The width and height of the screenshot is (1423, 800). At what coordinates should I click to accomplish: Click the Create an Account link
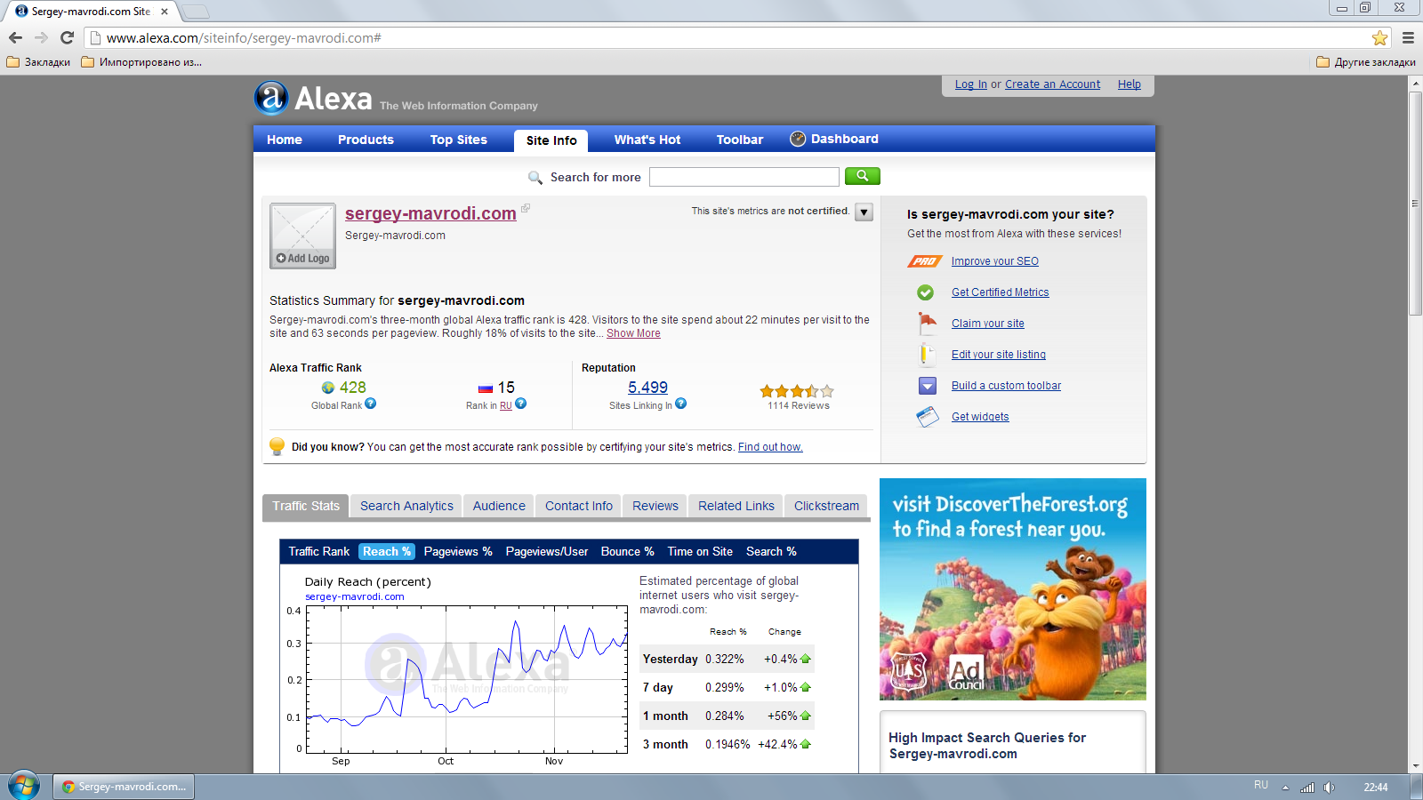pyautogui.click(x=1052, y=84)
